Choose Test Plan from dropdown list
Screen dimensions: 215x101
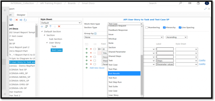(x=113, y=69)
